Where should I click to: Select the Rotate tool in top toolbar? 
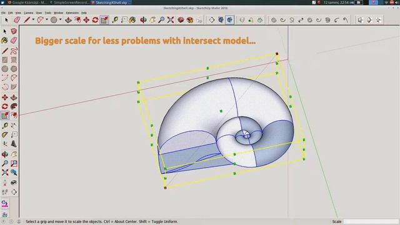click(x=96, y=19)
